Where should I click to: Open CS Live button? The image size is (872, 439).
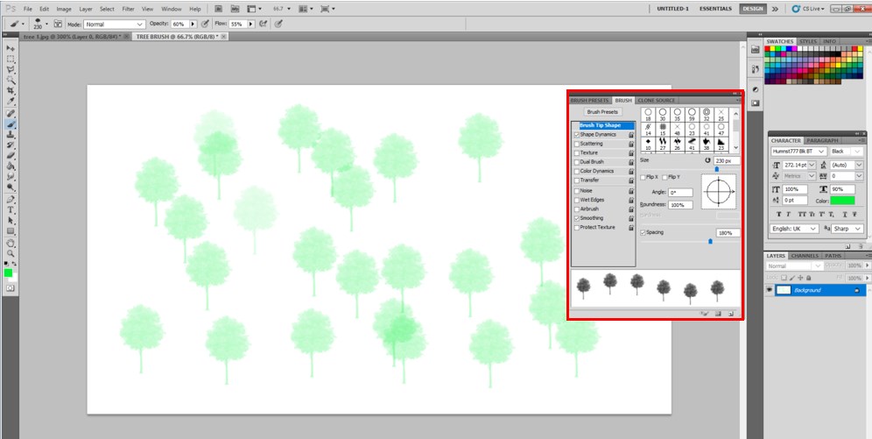coord(808,9)
